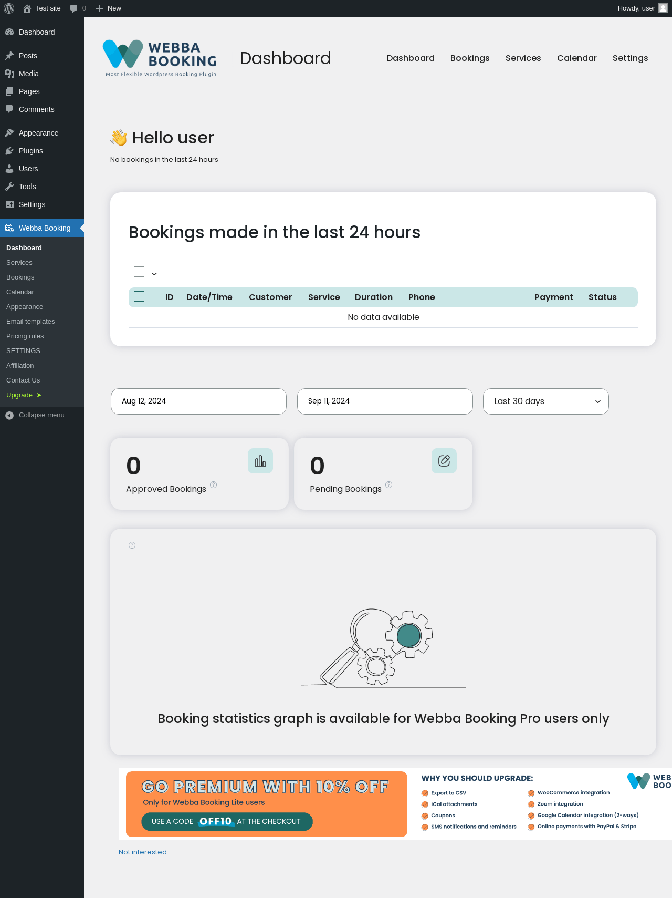Click the Dashboard gauge icon in sidebar
The width and height of the screenshot is (672, 898).
click(9, 32)
